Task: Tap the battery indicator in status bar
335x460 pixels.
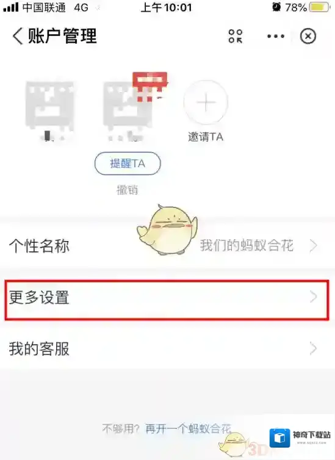Action: click(320, 7)
